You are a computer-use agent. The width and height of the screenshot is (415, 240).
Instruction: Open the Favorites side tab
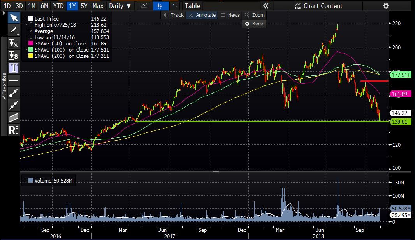4,86
